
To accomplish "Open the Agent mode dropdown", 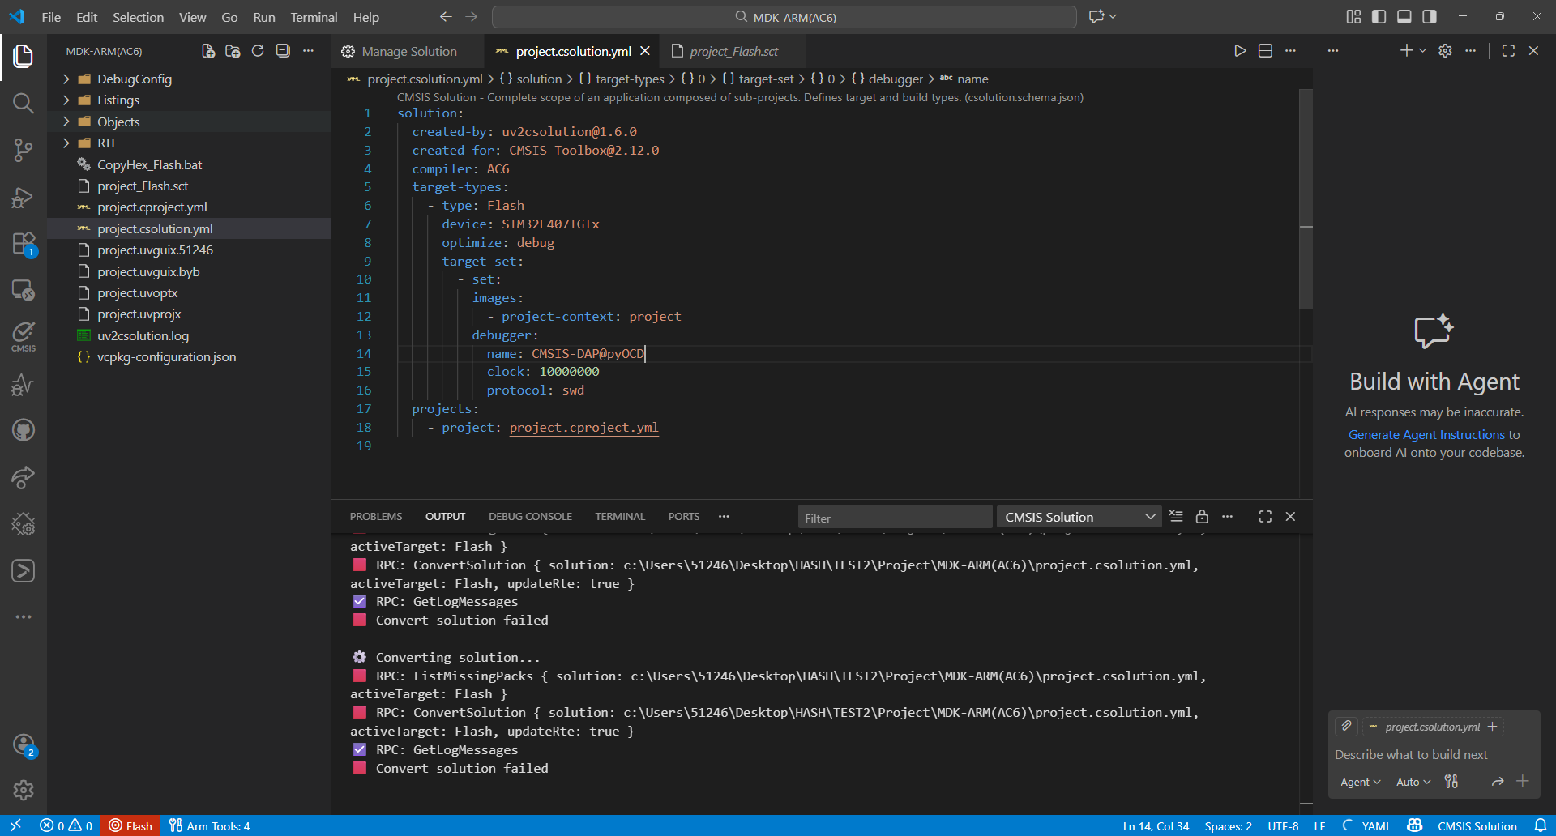I will (x=1360, y=782).
